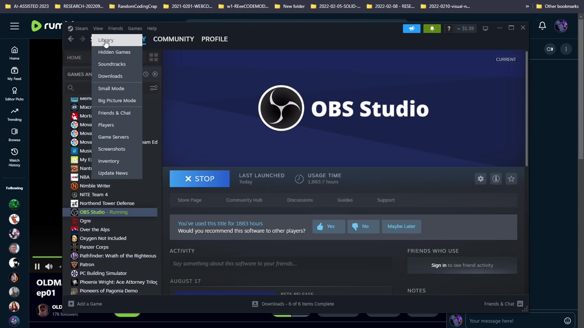584x328 pixels.
Task: Choose Hidden Games from View menu
Action: (117, 52)
